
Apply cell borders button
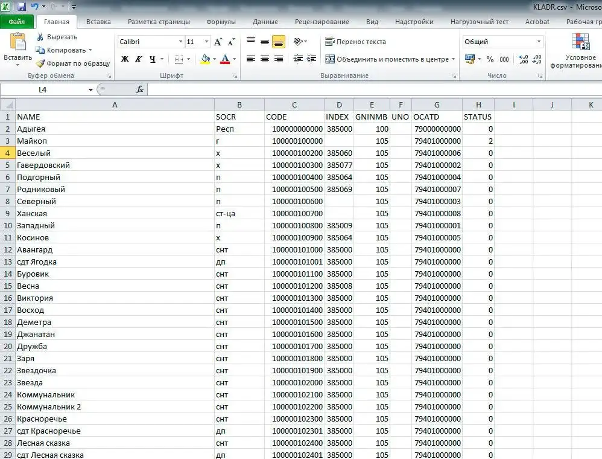pos(179,59)
